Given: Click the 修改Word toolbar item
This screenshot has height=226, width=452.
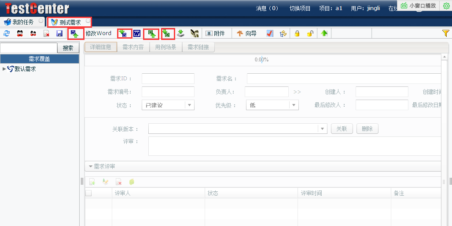Looking at the screenshot, I should tap(98, 33).
